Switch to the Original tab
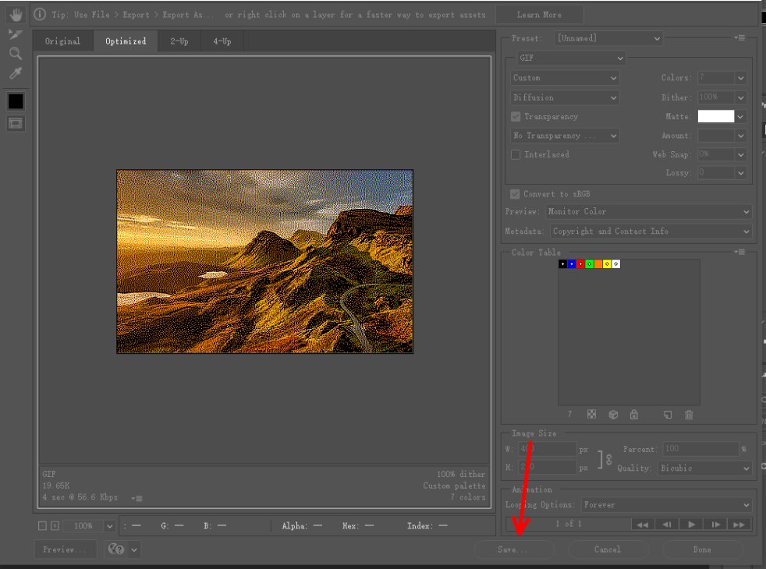This screenshot has width=766, height=569. coord(62,41)
